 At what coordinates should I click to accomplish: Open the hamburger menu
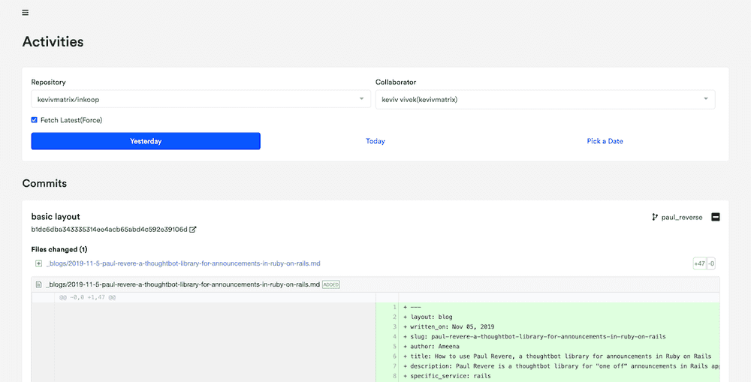tap(26, 13)
